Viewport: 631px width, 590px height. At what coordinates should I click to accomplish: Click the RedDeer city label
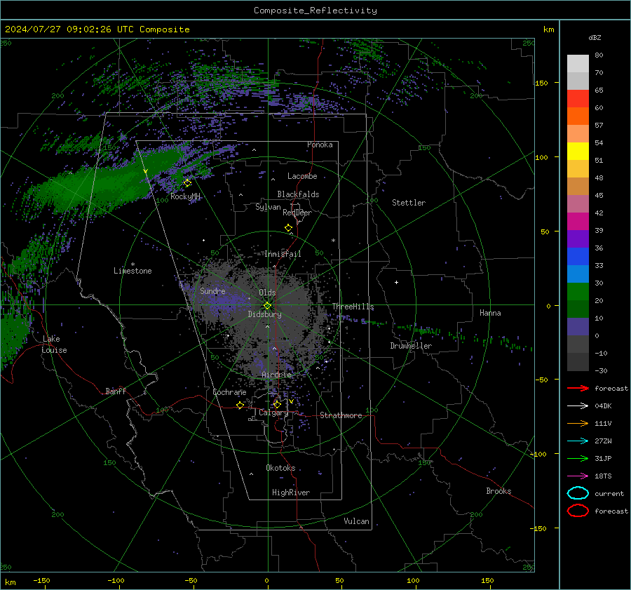[297, 213]
